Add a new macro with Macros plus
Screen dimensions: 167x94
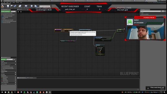coord(15,73)
